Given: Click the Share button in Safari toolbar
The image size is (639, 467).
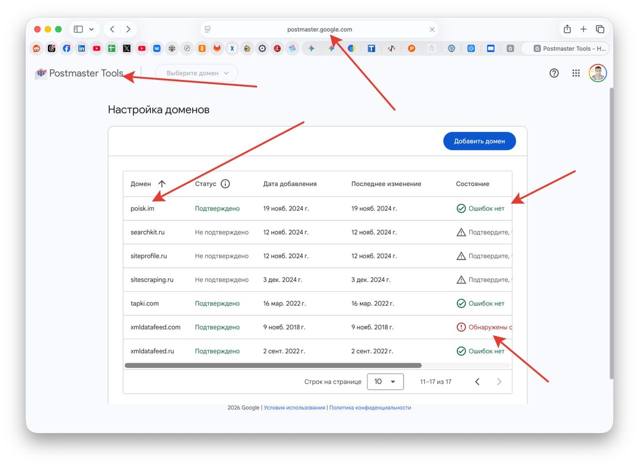Looking at the screenshot, I should 567,29.
